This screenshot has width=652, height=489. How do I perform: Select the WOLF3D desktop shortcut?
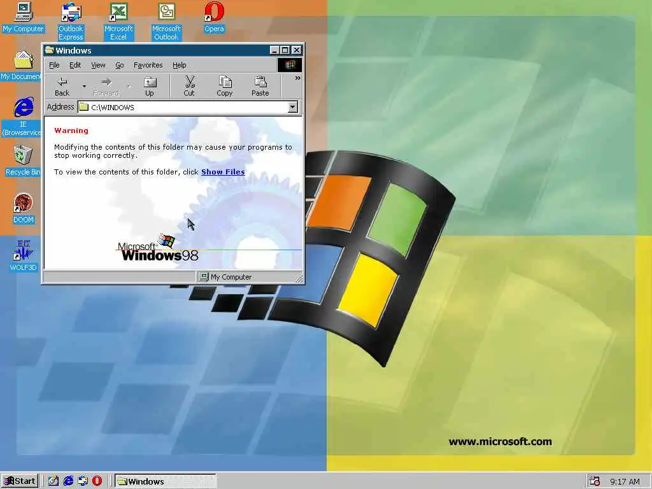coord(24,256)
